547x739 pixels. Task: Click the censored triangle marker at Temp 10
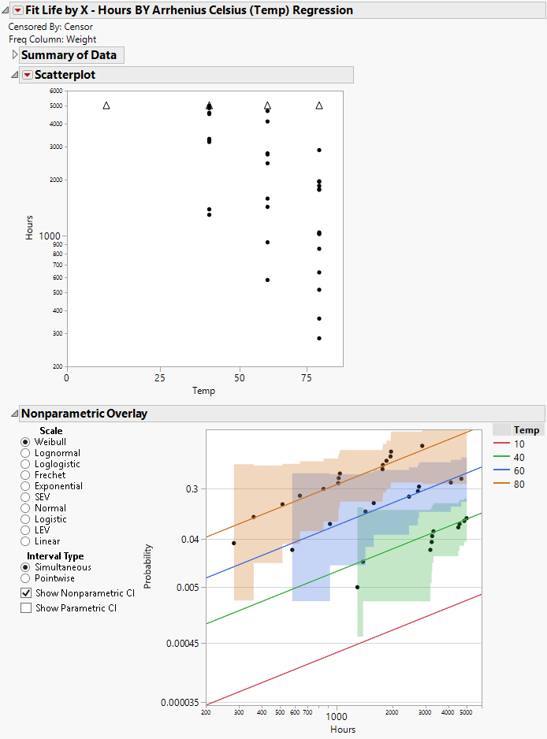click(x=106, y=105)
